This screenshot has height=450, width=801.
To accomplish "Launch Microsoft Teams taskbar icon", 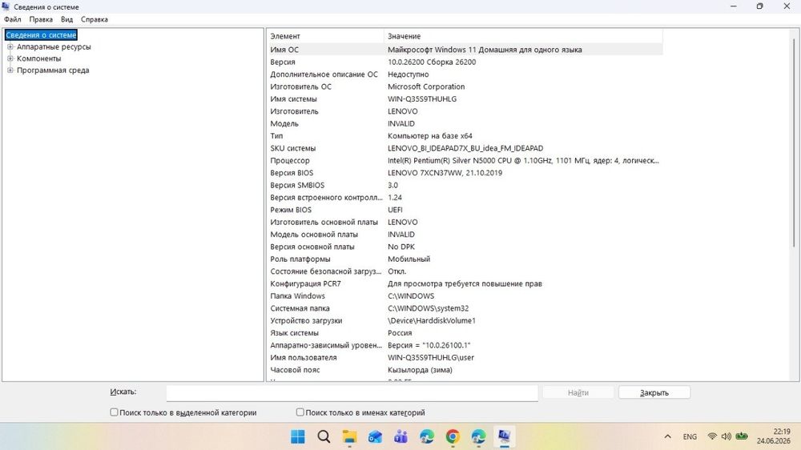I will [401, 436].
